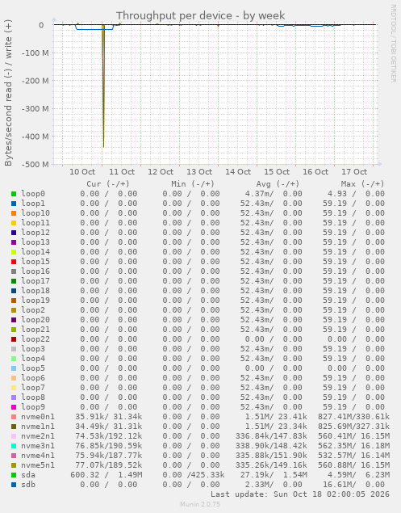Click the '10 Oct' x-axis label
The height and width of the screenshot is (513, 401).
click(x=82, y=172)
